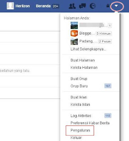Go to Beranda home link

point(43,6)
